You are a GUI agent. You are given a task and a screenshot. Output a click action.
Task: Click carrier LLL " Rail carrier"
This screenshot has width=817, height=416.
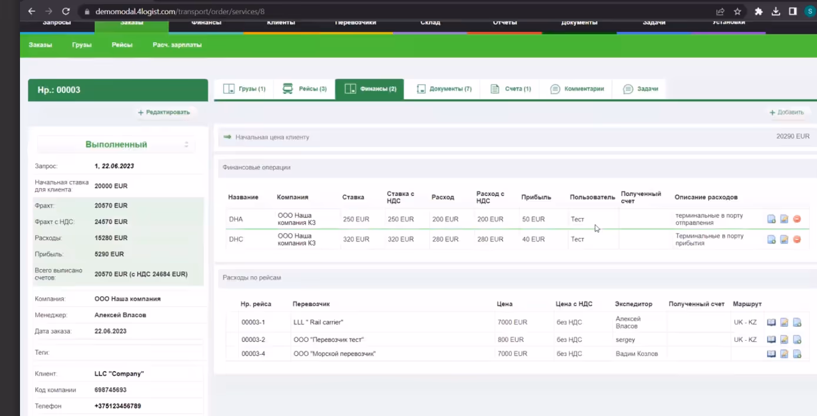pos(318,323)
